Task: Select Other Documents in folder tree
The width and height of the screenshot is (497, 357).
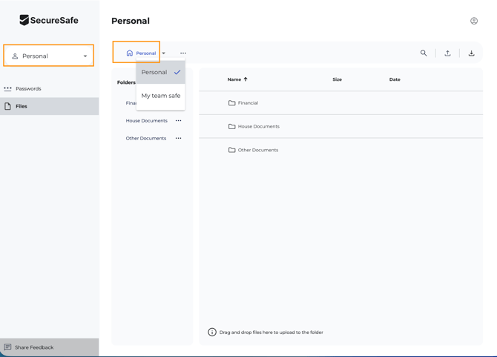Action: 145,139
